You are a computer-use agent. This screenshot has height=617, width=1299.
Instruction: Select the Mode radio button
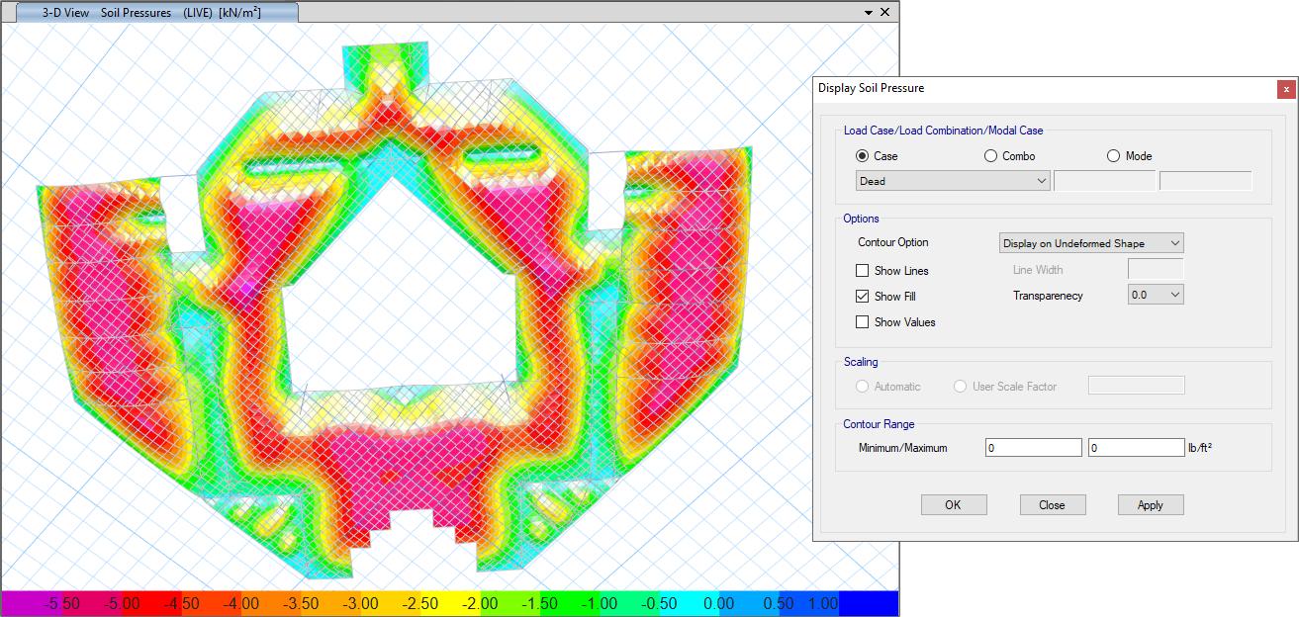point(1114,156)
